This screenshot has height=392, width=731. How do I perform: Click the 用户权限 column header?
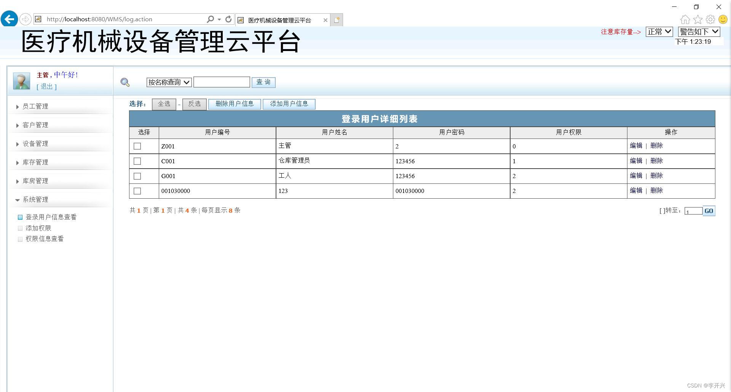pyautogui.click(x=568, y=132)
